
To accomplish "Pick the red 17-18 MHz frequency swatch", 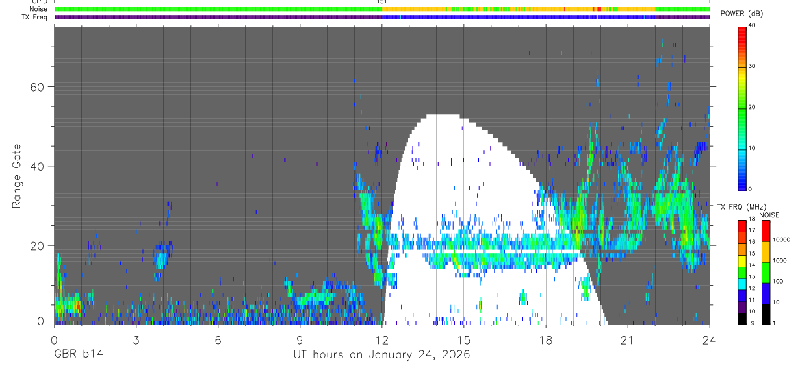I will click(x=741, y=225).
